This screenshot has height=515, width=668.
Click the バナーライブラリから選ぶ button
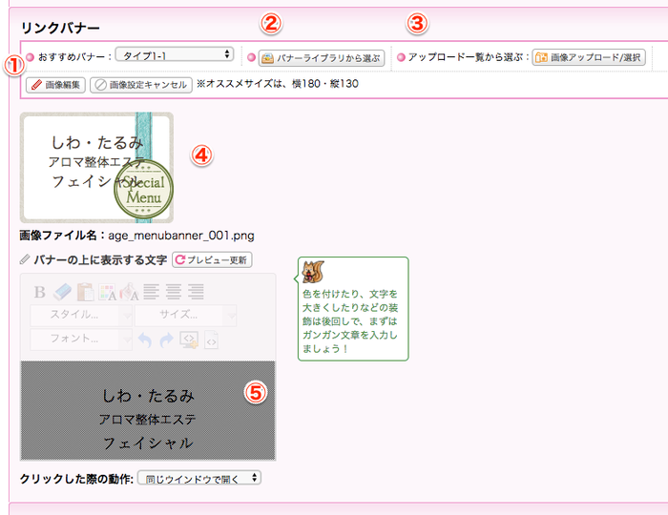click(x=321, y=57)
